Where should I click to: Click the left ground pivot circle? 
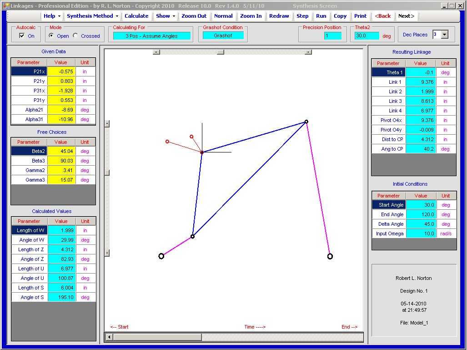161,256
